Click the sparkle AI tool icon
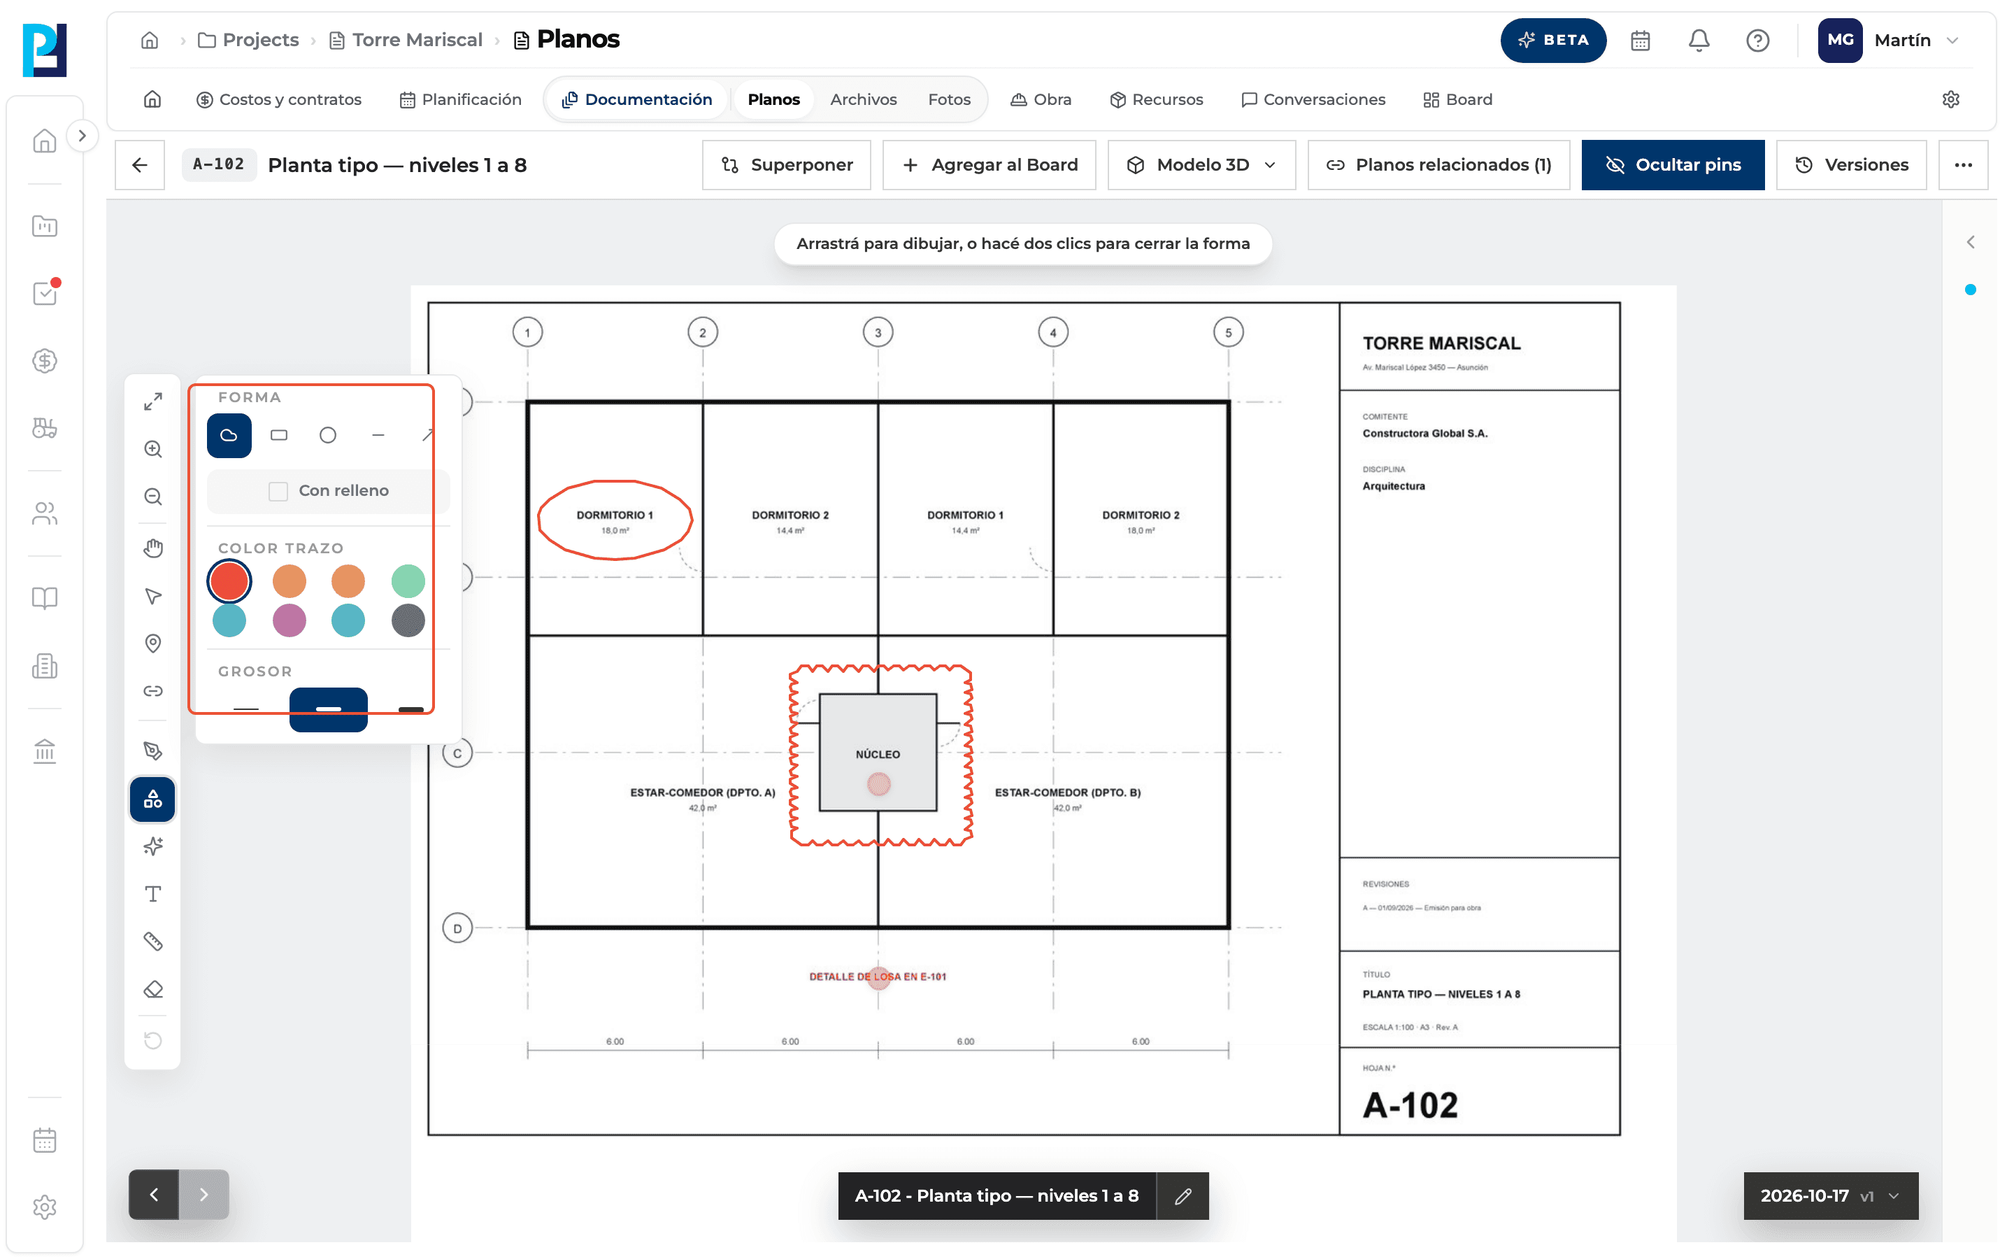Image resolution: width=2014 pixels, height=1259 pixels. point(153,847)
